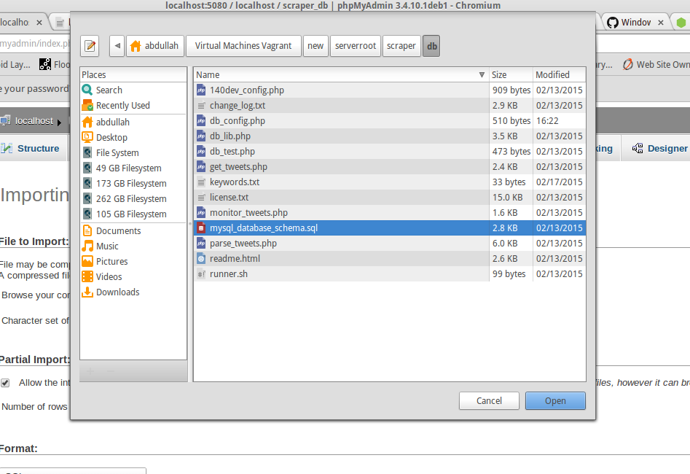Close the GitHub Windows browser tab
This screenshot has width=690, height=474.
tap(661, 23)
